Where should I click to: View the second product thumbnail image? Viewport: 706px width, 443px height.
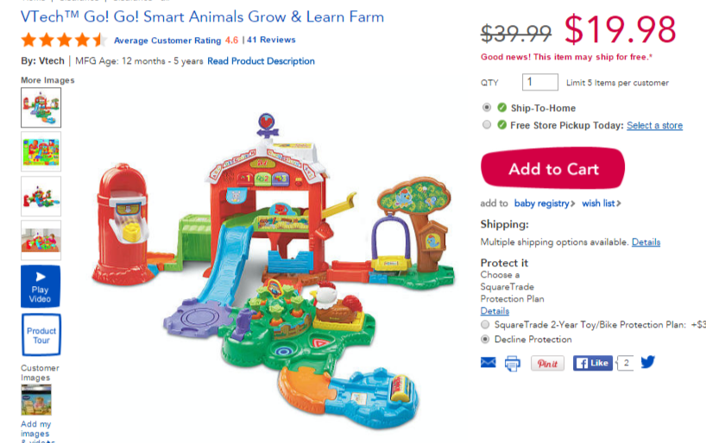pyautogui.click(x=41, y=152)
